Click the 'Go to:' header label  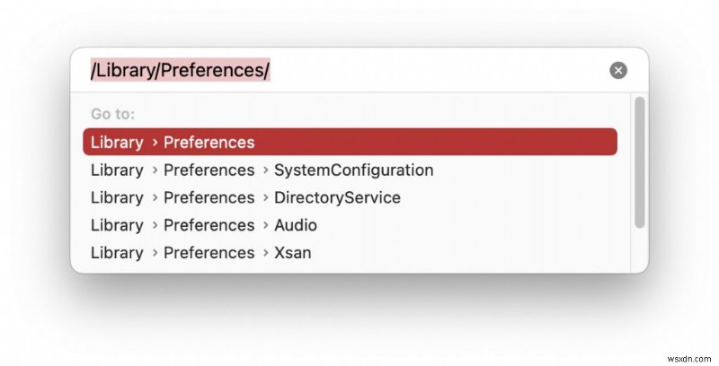[x=112, y=115]
